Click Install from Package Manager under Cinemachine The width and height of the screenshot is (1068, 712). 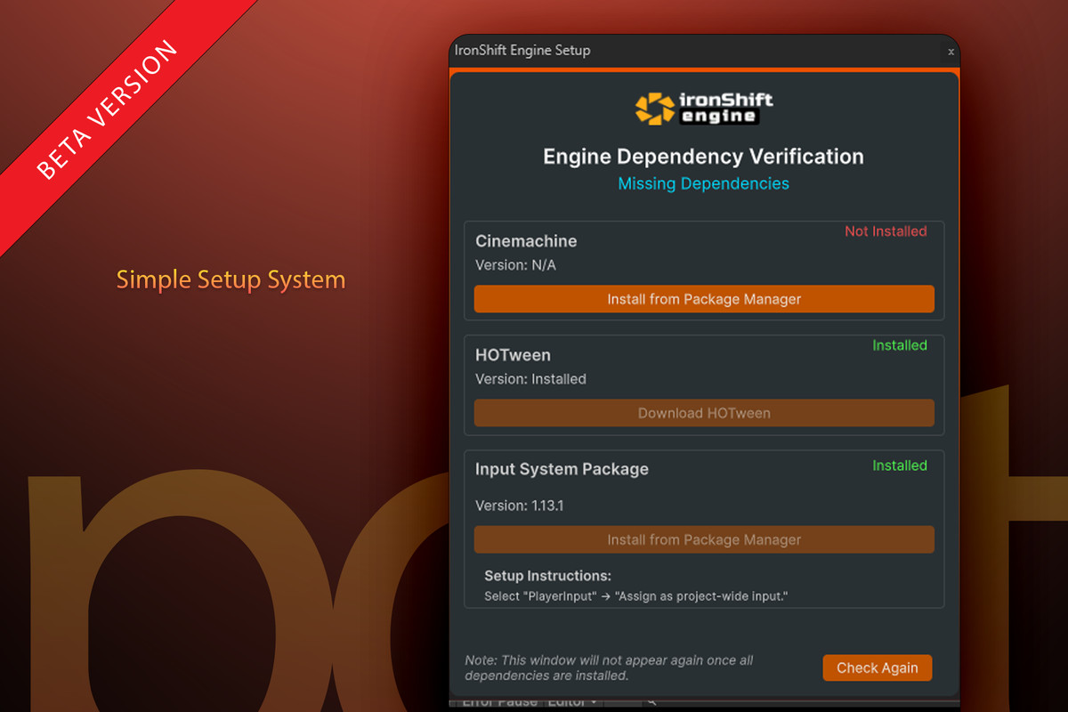point(704,299)
